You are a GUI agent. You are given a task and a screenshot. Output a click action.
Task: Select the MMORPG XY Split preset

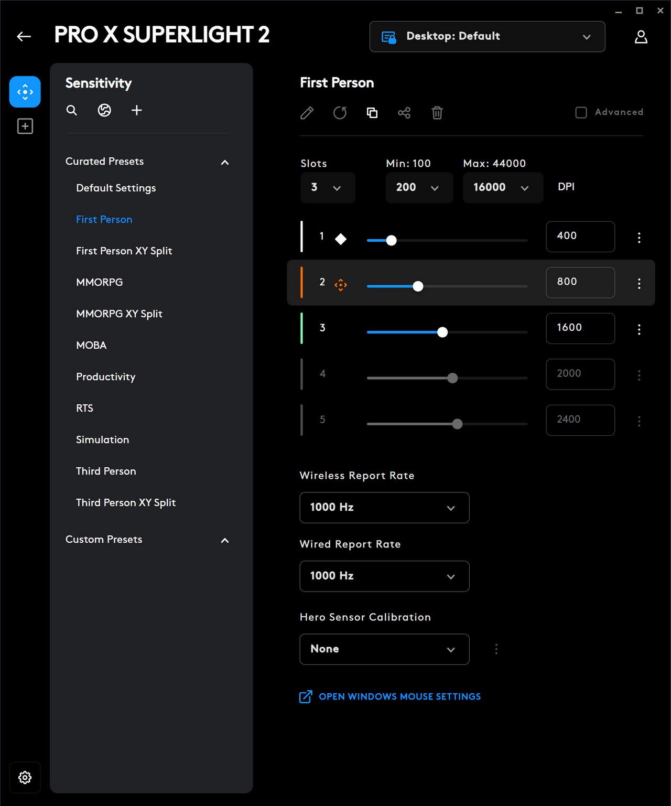point(119,314)
